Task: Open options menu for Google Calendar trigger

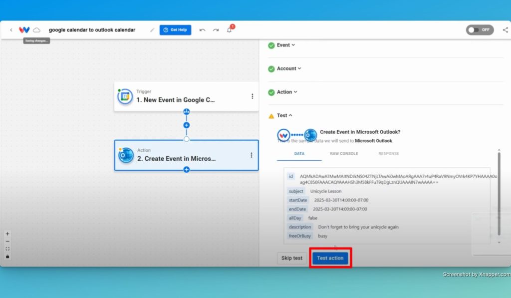Action: point(252,96)
